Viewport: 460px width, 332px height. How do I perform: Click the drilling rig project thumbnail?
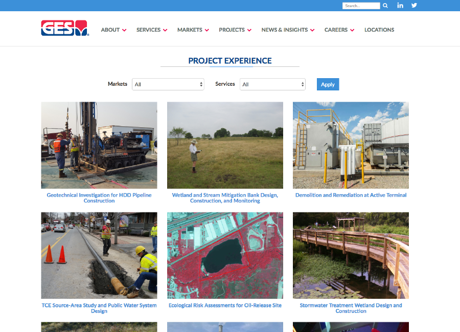coord(99,145)
